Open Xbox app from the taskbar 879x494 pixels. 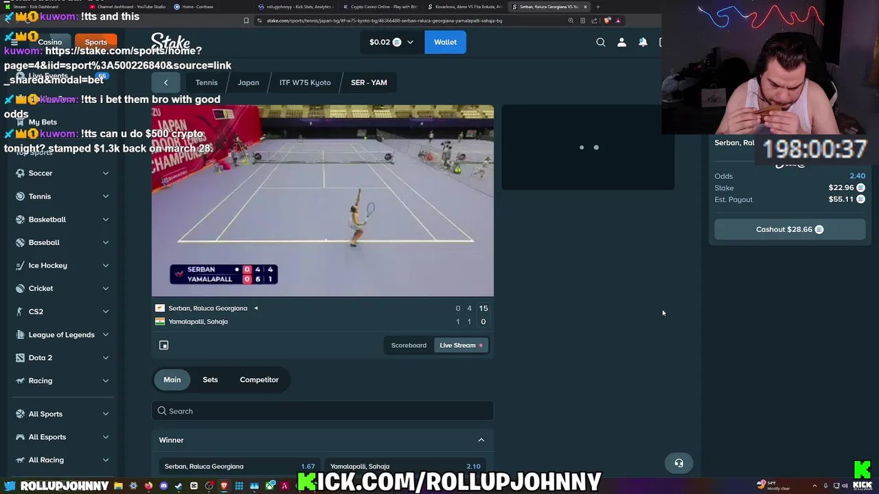click(269, 486)
